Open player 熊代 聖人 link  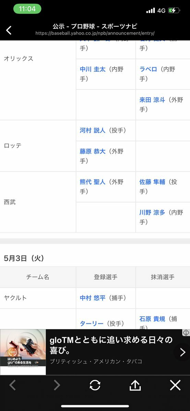tap(93, 182)
